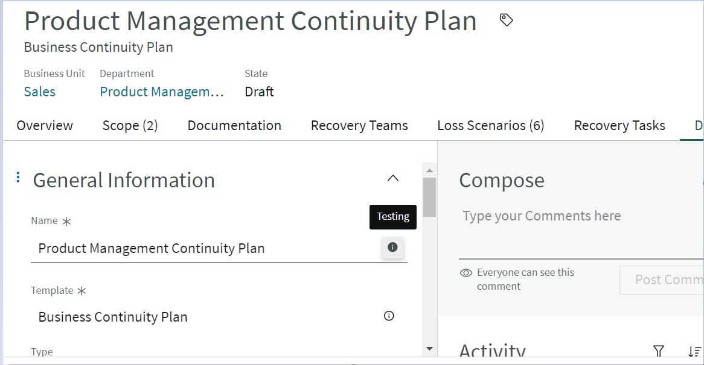Collapse the General Information section
Viewport: 704px width, 365px height.
point(393,178)
